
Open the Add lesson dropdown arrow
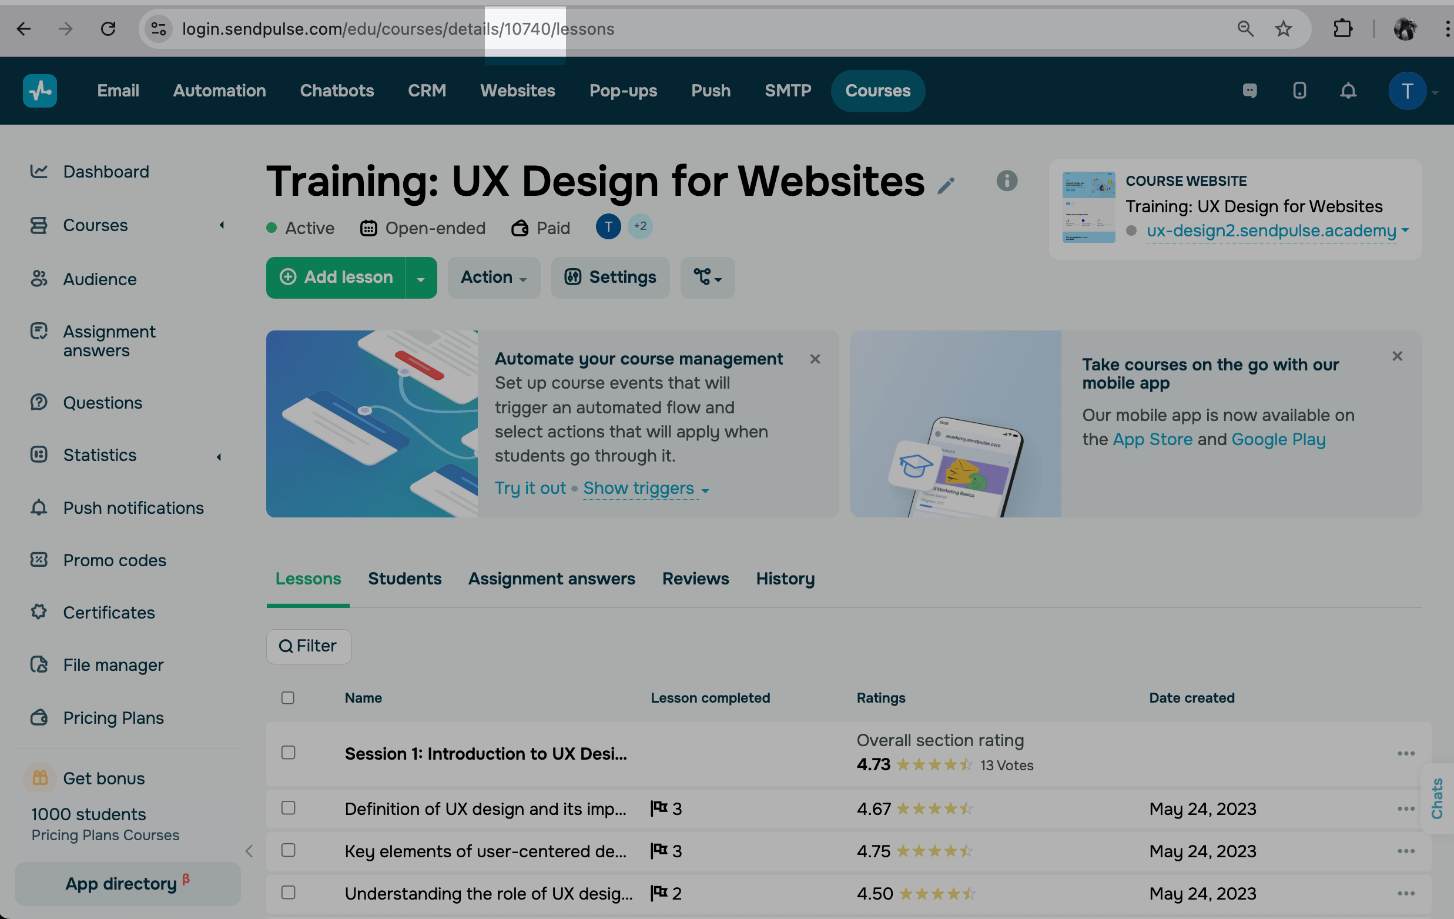(421, 278)
